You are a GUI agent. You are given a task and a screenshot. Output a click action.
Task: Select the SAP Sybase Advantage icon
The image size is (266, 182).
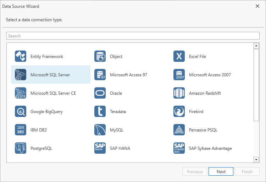tap(179, 148)
